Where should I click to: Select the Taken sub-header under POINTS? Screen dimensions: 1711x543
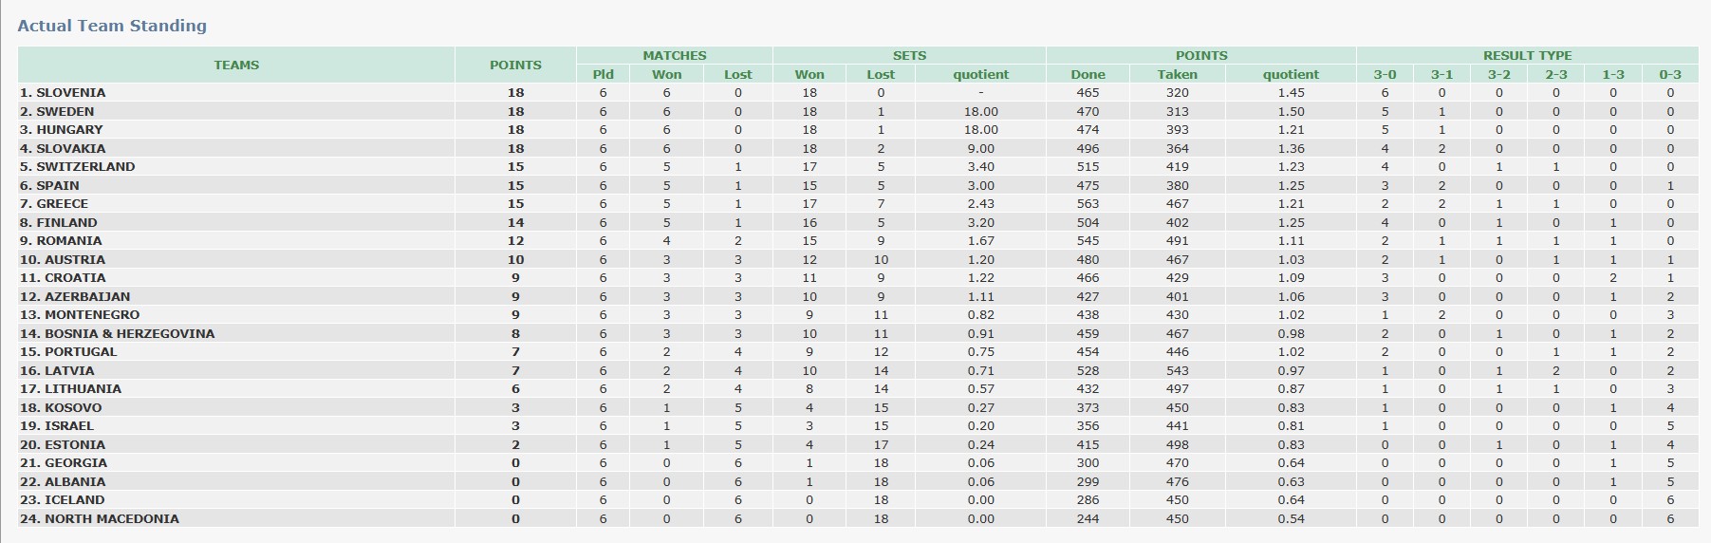pos(1177,74)
